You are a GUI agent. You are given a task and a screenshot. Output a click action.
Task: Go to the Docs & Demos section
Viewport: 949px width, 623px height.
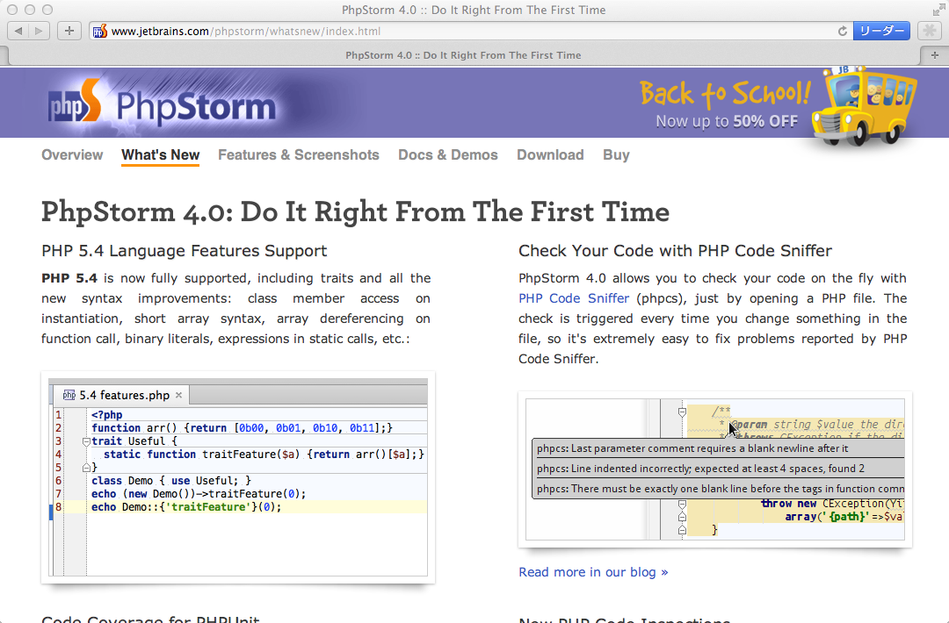pyautogui.click(x=448, y=155)
